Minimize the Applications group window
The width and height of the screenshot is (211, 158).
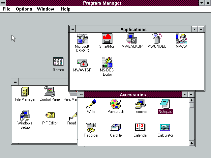click(195, 29)
